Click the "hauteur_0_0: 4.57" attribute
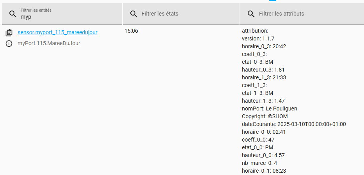Viewport: 364px width, 175px height. tap(261, 155)
